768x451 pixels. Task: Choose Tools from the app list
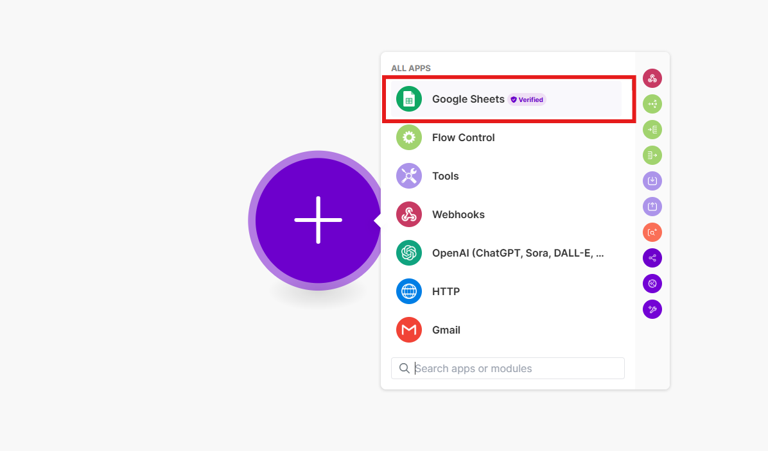point(446,176)
